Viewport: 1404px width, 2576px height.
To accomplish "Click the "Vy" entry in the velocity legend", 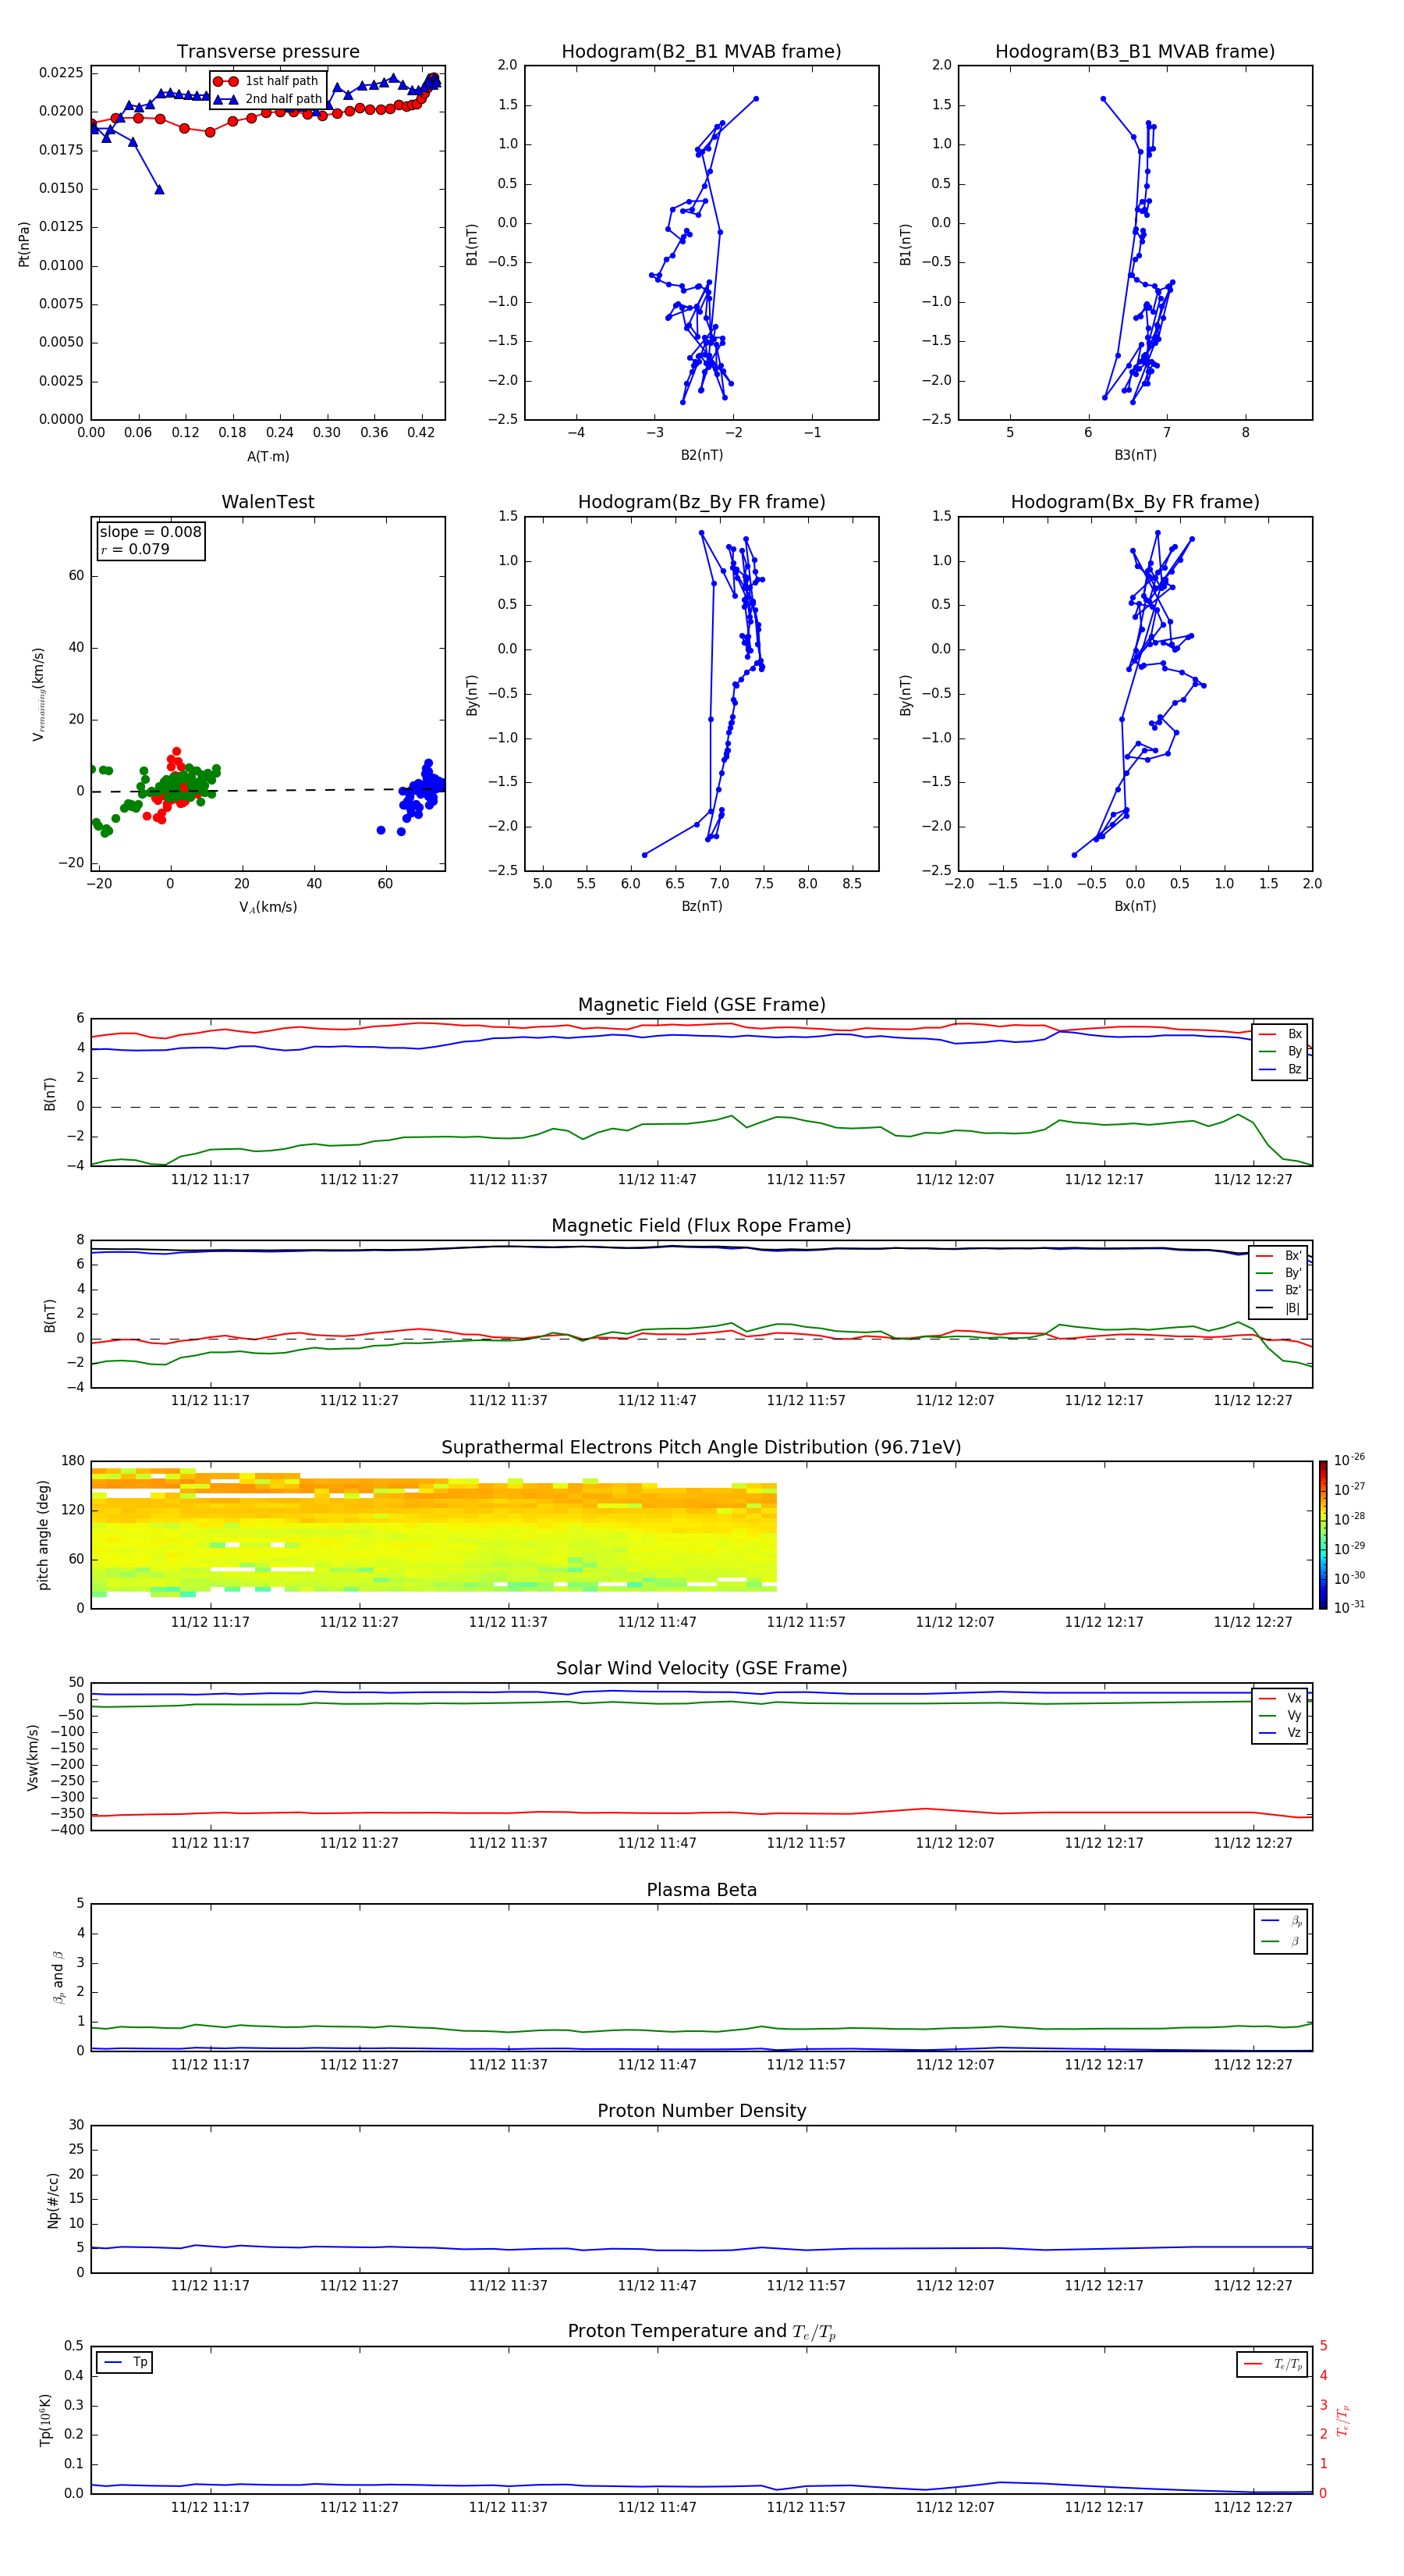I will pos(1280,1715).
